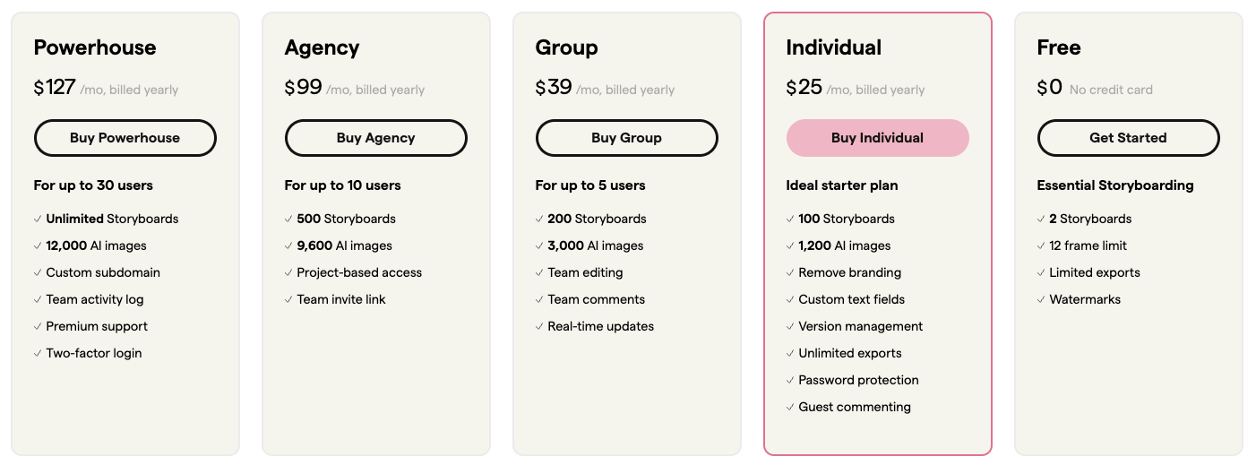This screenshot has width=1256, height=465.
Task: Hit the Get Started button
Action: pos(1128,138)
